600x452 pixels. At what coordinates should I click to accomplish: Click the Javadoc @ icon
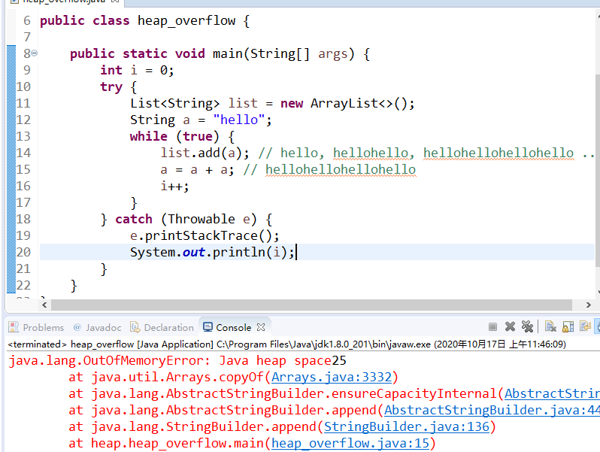click(77, 327)
